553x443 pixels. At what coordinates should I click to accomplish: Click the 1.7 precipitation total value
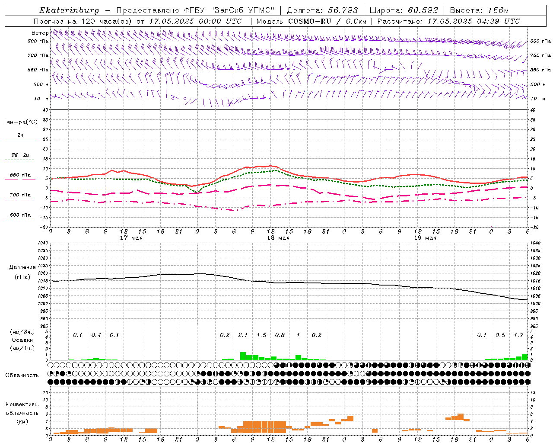tap(518, 335)
